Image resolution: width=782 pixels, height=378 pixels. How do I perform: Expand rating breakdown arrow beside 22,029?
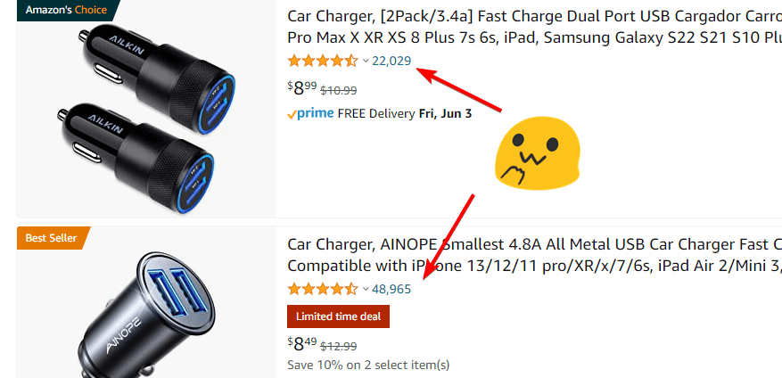(x=366, y=61)
